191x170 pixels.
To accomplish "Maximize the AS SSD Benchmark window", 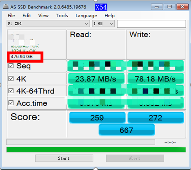I will (169, 7).
